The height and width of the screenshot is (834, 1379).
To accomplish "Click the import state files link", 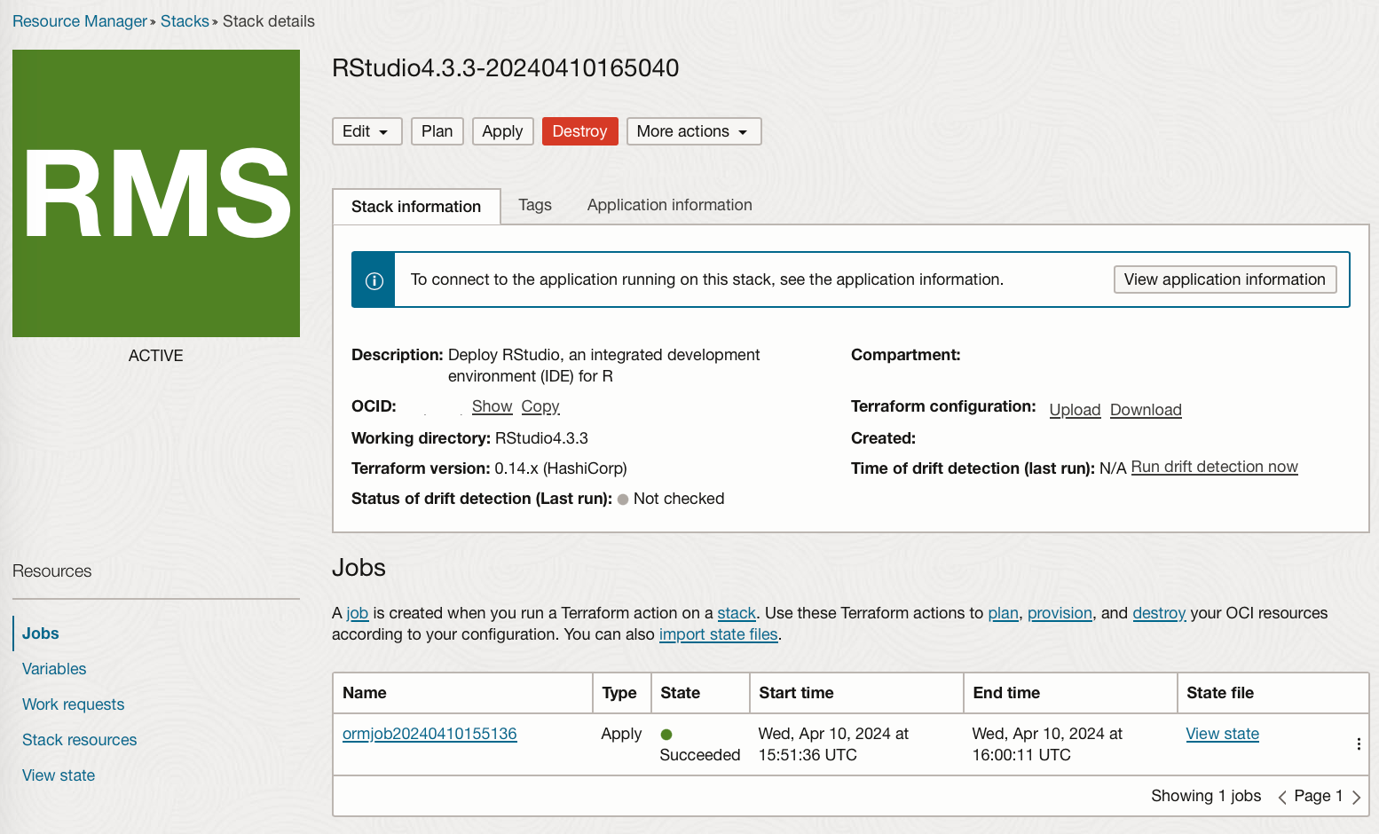I will [719, 634].
